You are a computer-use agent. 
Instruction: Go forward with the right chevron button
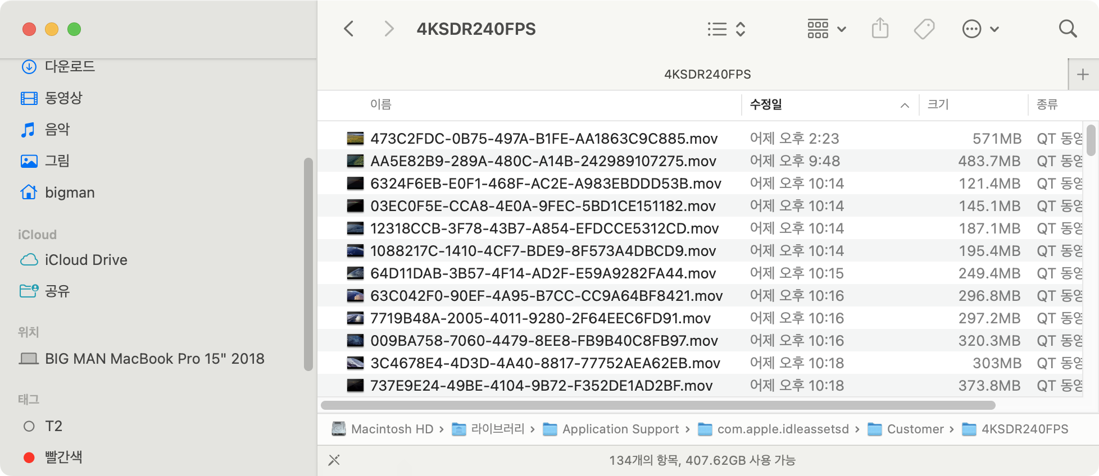(389, 29)
